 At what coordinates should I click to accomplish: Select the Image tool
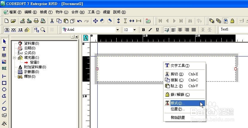(4, 62)
